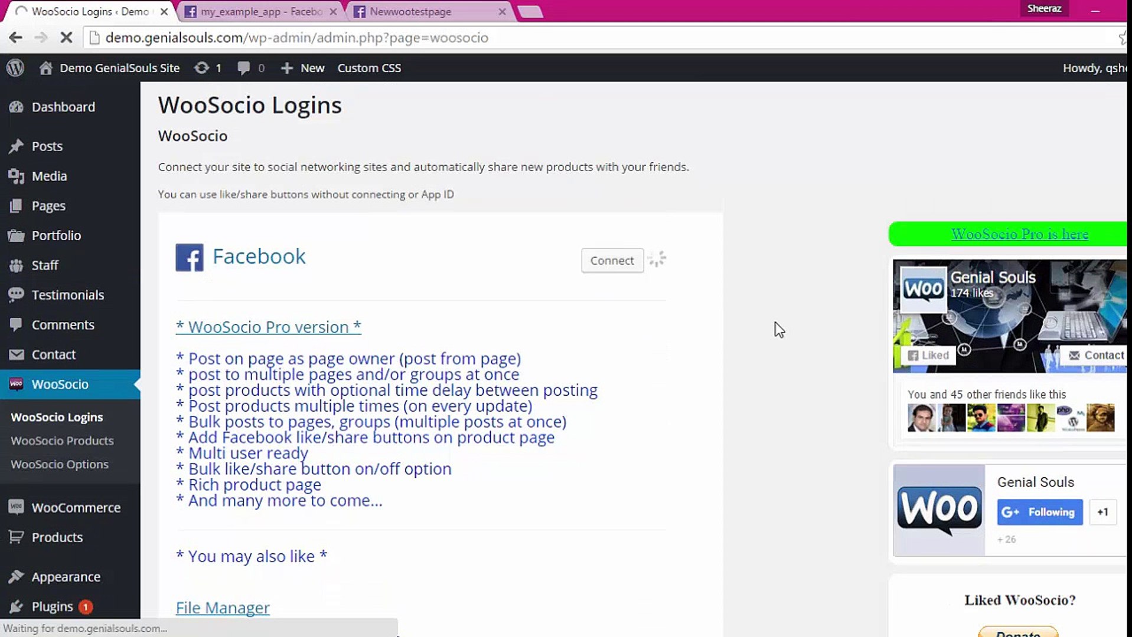
Task: Click the WooCommerce icon in the sidebar
Action: (15, 507)
